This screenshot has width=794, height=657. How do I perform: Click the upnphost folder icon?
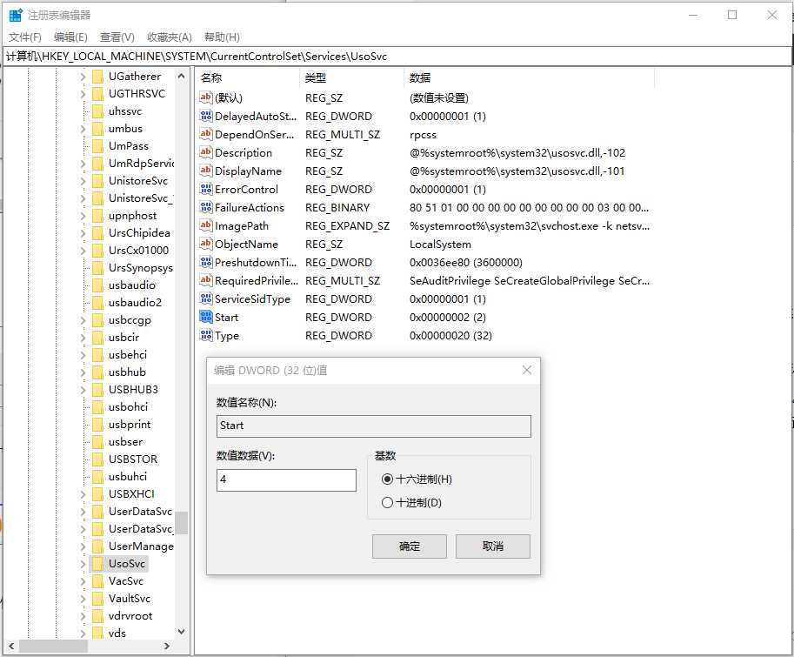point(97,216)
